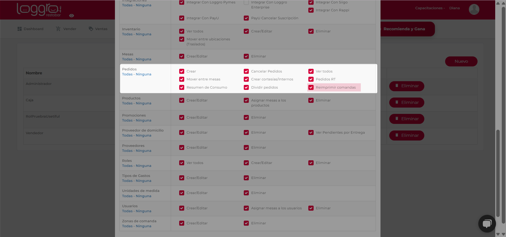This screenshot has height=237, width=506.
Task: Click Ninguna link under Inventario
Action: [144, 34]
